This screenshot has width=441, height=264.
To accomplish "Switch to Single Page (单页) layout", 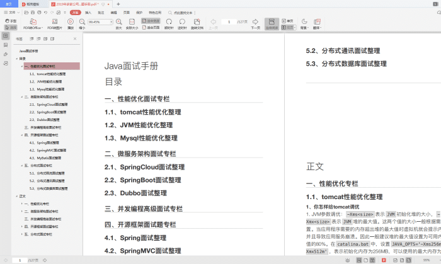I will pos(287,21).
